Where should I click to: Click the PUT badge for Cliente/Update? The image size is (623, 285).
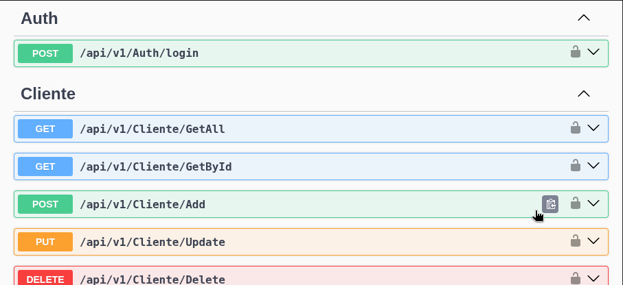(x=45, y=242)
